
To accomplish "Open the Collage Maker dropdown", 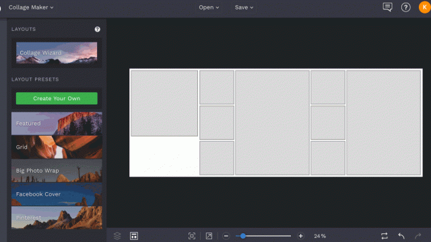I will click(x=31, y=7).
